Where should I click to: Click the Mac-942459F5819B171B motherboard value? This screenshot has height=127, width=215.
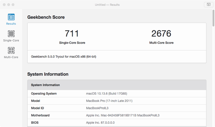click(x=123, y=115)
